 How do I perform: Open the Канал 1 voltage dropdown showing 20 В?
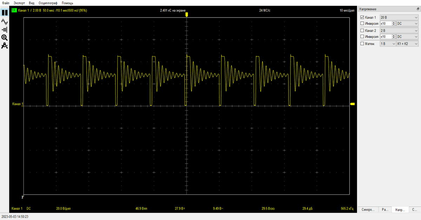coord(399,17)
